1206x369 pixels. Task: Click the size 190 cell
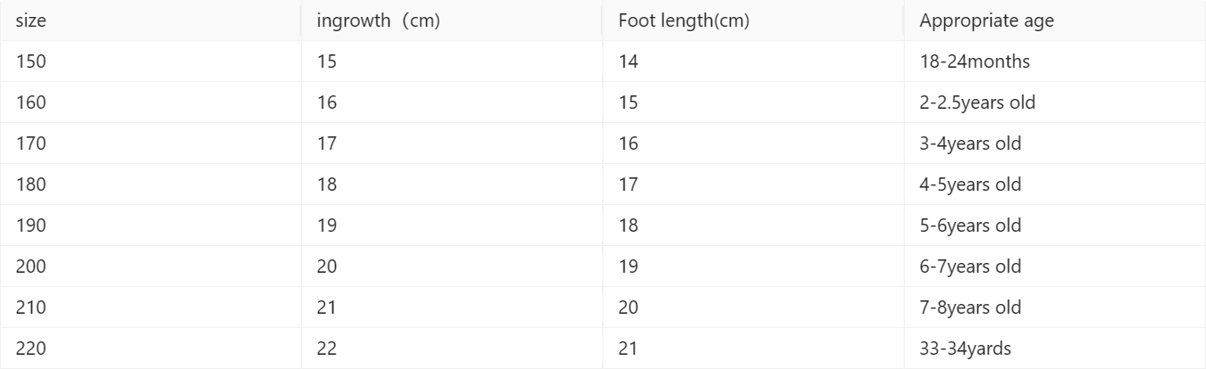pos(31,225)
